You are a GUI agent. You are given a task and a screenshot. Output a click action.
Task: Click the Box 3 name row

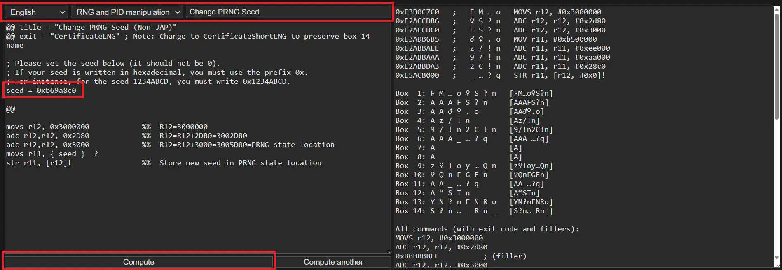tap(470, 111)
